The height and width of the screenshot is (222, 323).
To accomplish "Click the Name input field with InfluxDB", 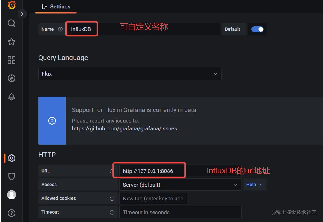I will click(x=143, y=29).
